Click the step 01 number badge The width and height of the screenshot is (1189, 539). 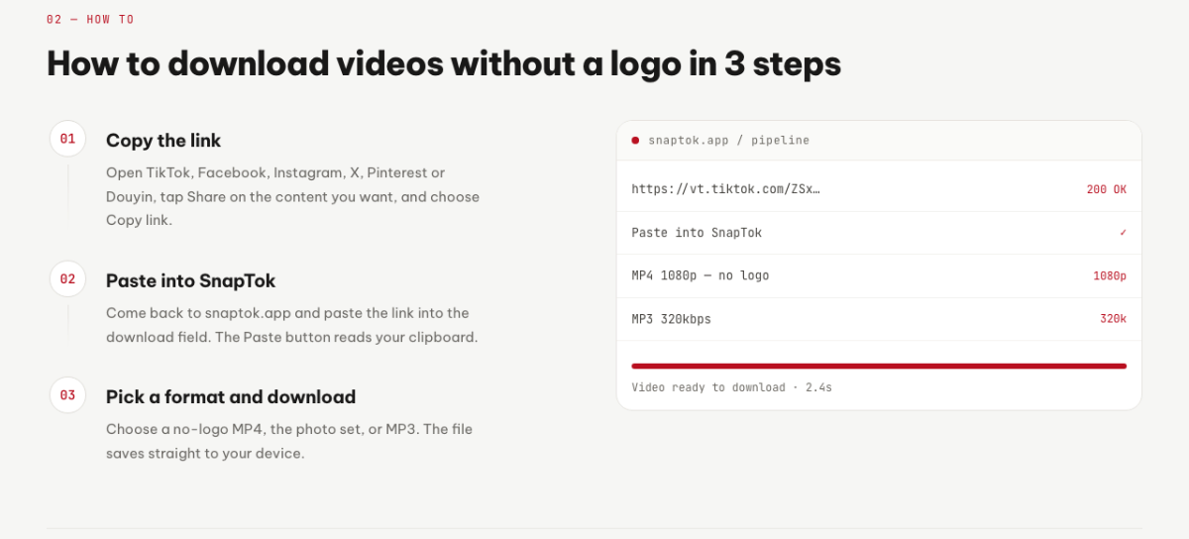pyautogui.click(x=67, y=139)
